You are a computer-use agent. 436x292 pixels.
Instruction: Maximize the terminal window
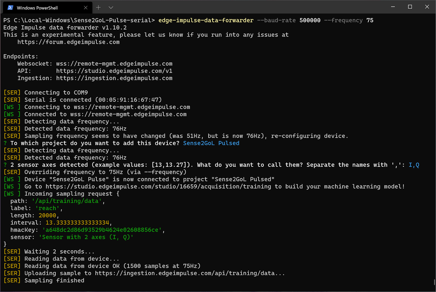(x=410, y=7)
